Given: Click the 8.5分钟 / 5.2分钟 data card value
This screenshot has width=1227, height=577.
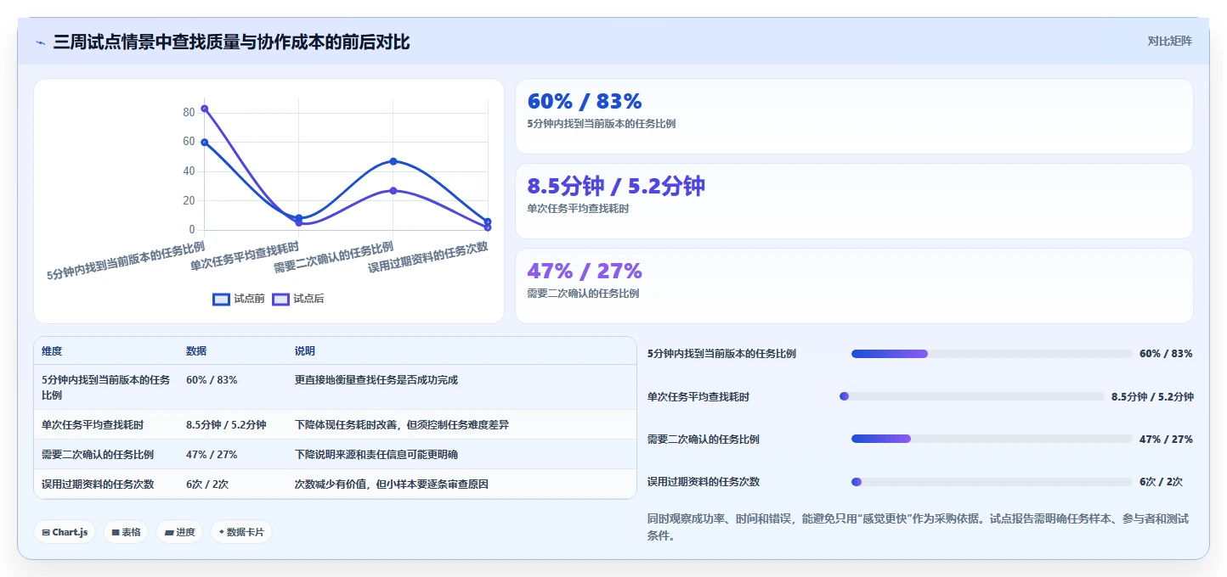Looking at the screenshot, I should (x=616, y=186).
